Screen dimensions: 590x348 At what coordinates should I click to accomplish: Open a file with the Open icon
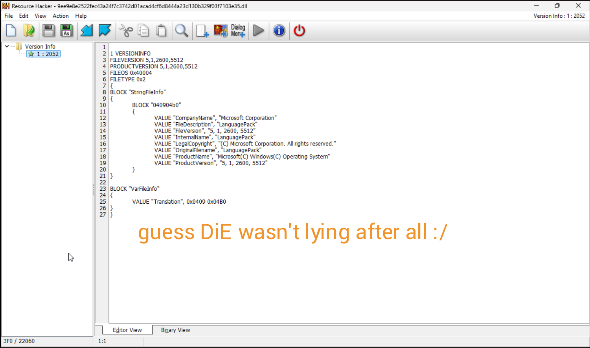pos(29,31)
